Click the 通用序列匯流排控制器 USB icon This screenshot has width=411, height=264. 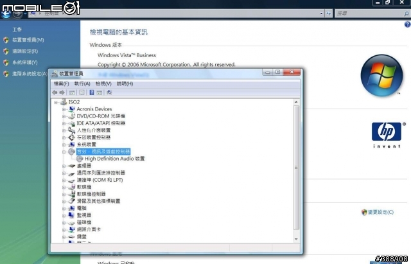72,173
